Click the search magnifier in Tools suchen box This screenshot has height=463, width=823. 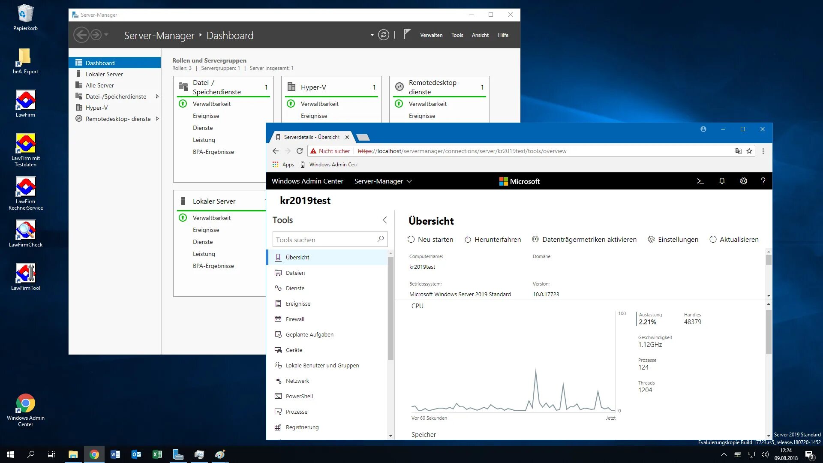380,239
